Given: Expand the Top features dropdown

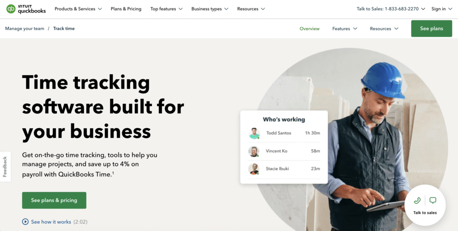Looking at the screenshot, I should 166,9.
